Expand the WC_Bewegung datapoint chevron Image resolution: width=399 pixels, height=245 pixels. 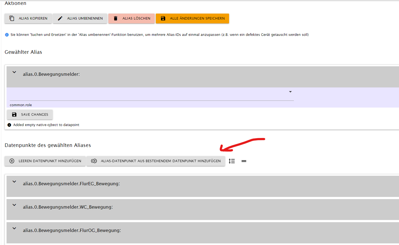pos(14,205)
